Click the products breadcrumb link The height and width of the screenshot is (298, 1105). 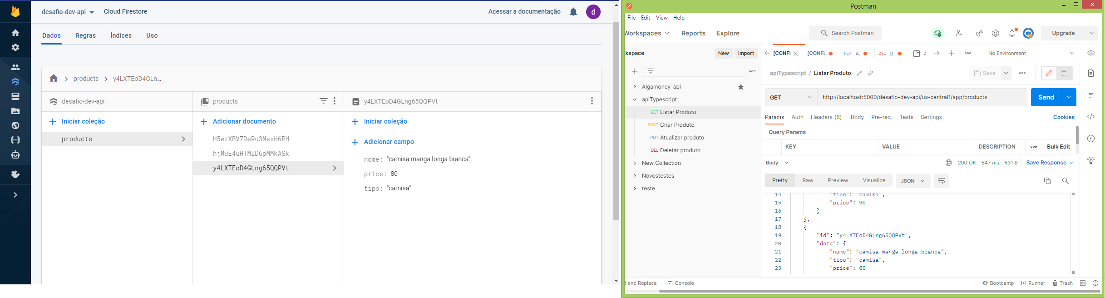86,79
